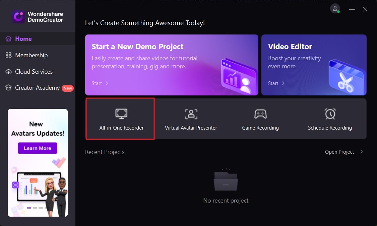Image resolution: width=377 pixels, height=226 pixels.
Task: Click Start under Video Editor
Action: [273, 83]
